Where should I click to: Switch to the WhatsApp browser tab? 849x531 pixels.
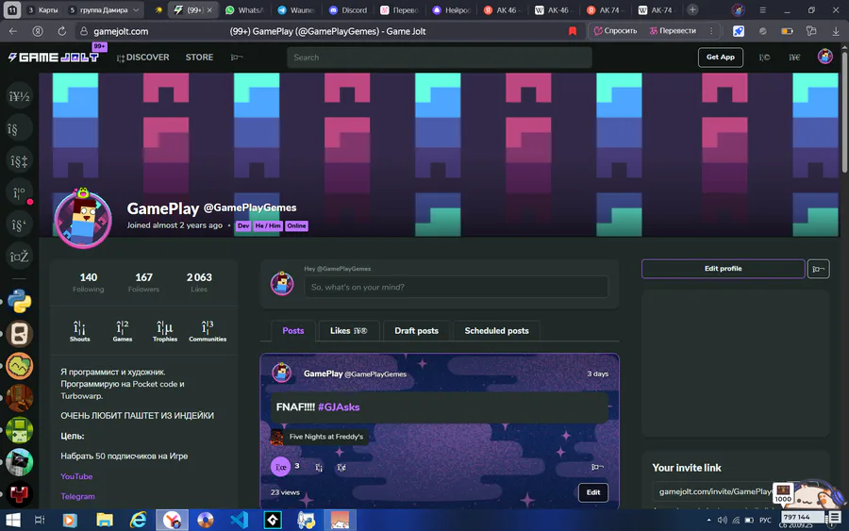pyautogui.click(x=244, y=9)
